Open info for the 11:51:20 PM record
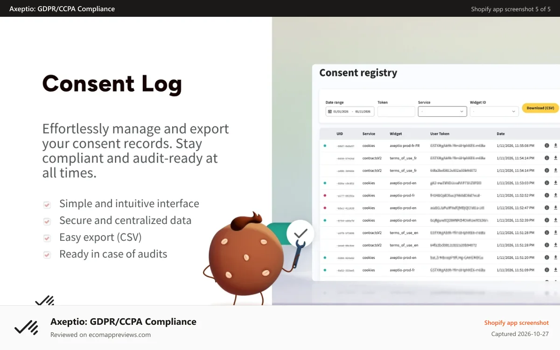This screenshot has height=350, width=560. [x=546, y=258]
